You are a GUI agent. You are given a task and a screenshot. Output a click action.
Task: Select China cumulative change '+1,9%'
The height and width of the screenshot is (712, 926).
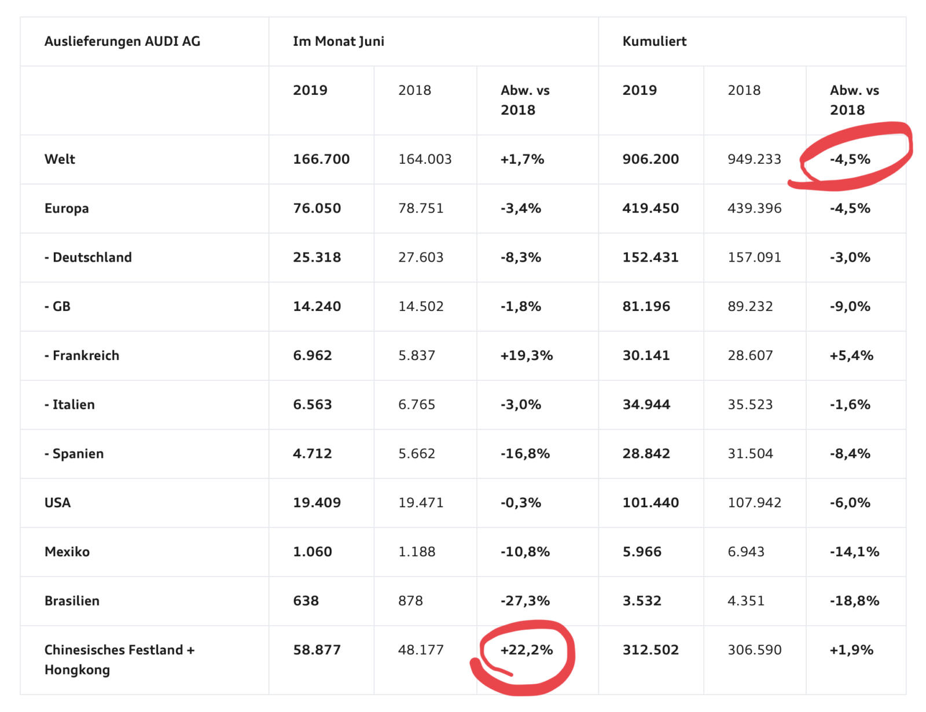tap(851, 650)
